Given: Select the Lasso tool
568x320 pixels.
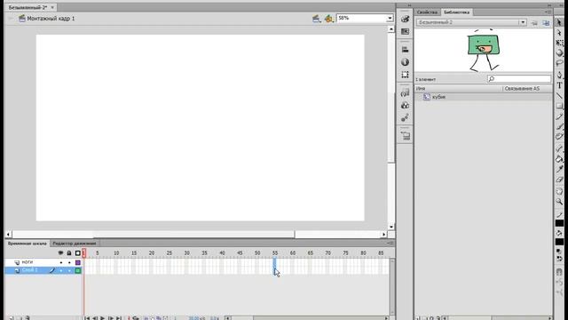Looking at the screenshot, I should coord(559,63).
